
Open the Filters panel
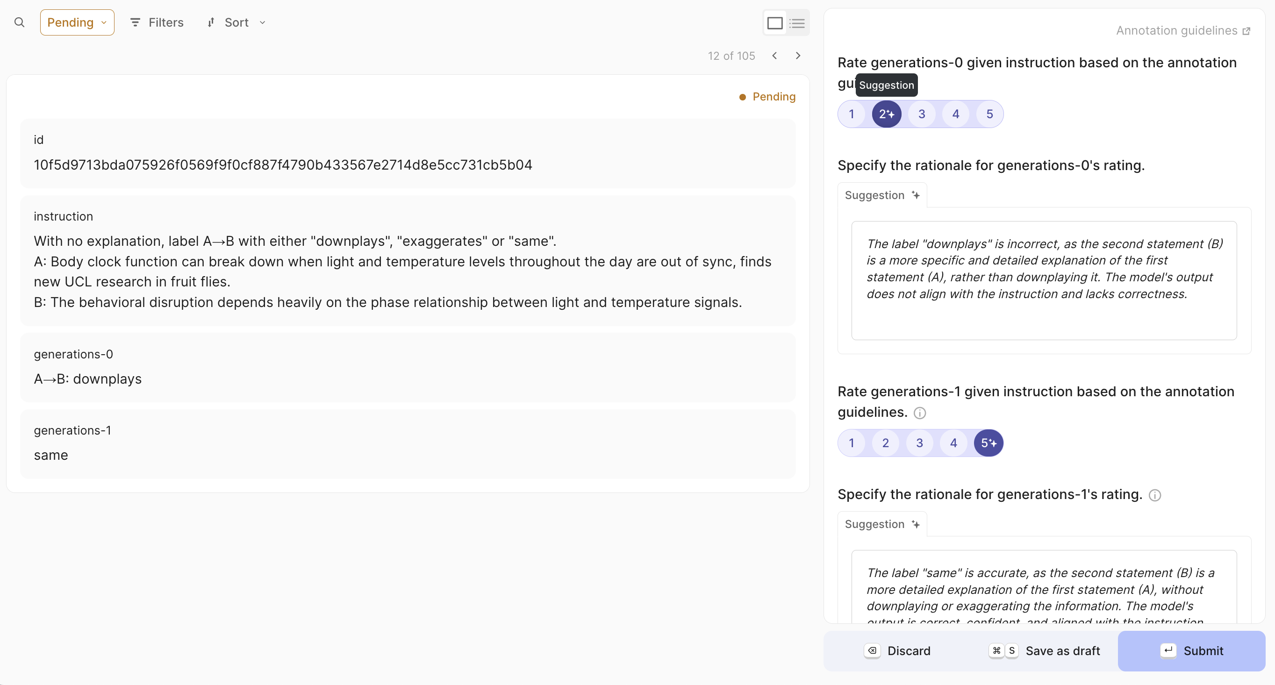point(157,22)
